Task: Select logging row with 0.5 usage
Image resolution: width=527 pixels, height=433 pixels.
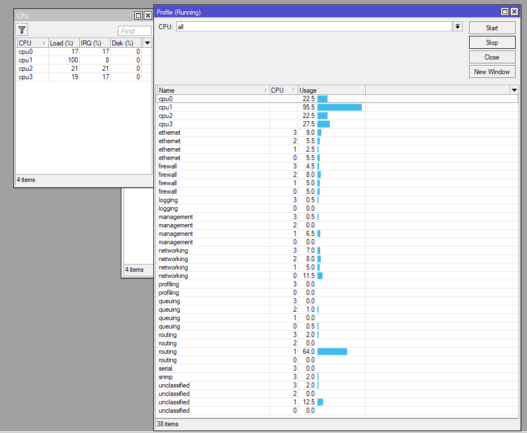Action: [x=338, y=200]
